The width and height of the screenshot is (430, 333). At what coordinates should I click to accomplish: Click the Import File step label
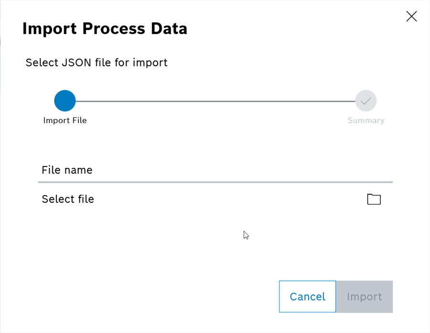65,120
